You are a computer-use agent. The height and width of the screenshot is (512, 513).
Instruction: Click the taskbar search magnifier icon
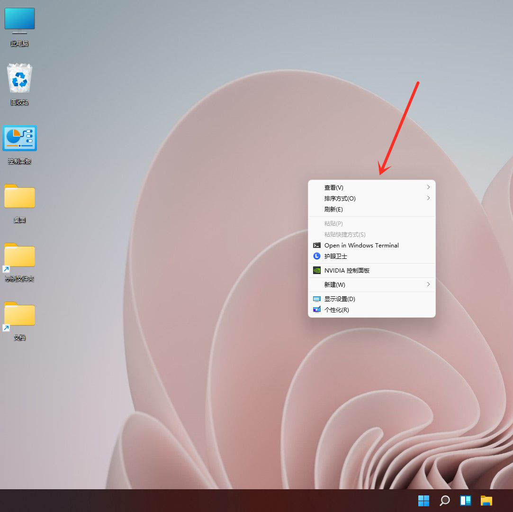point(444,501)
